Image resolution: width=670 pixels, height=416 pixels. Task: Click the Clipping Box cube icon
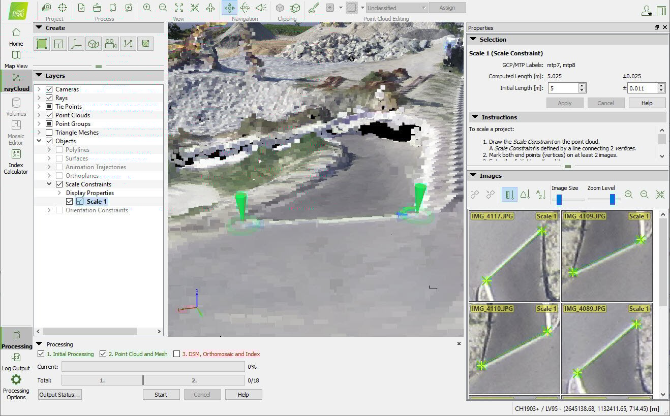click(280, 8)
